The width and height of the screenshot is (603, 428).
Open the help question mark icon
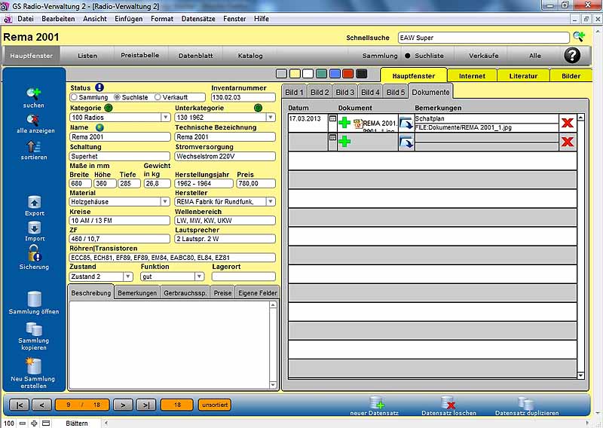573,56
